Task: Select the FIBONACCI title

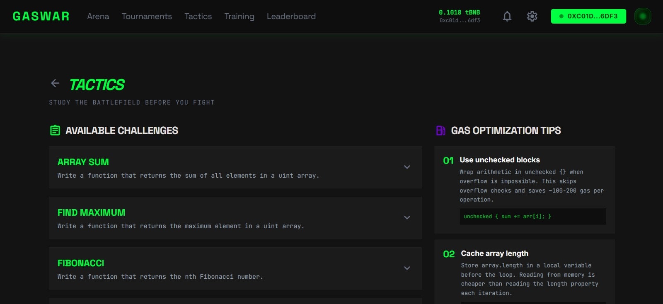Action: pos(81,263)
